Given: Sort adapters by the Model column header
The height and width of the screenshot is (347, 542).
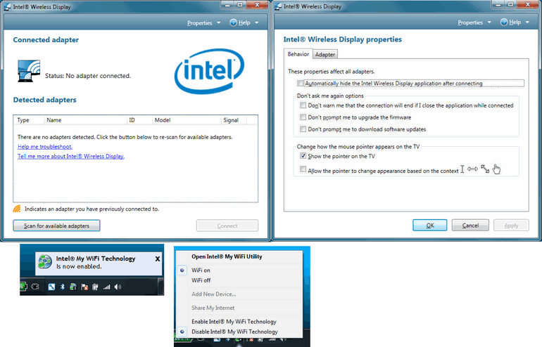Looking at the screenshot, I should [x=187, y=120].
